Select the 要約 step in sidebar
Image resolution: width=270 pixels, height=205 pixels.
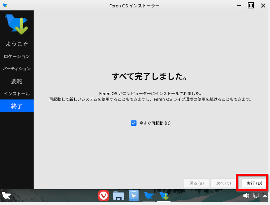click(x=17, y=81)
